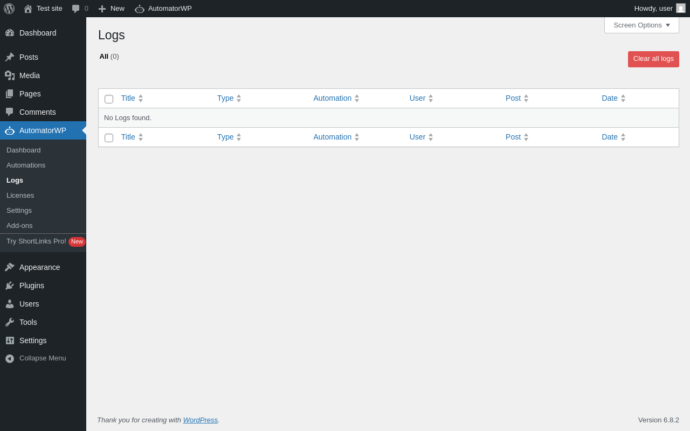Open AutomatorWP Settings submenu item
The width and height of the screenshot is (690, 431).
[x=19, y=211]
